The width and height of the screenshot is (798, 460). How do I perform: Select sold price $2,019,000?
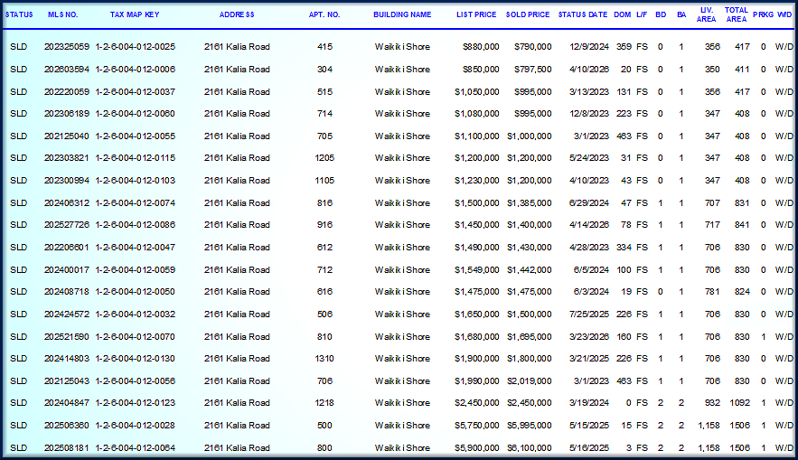[530, 381]
